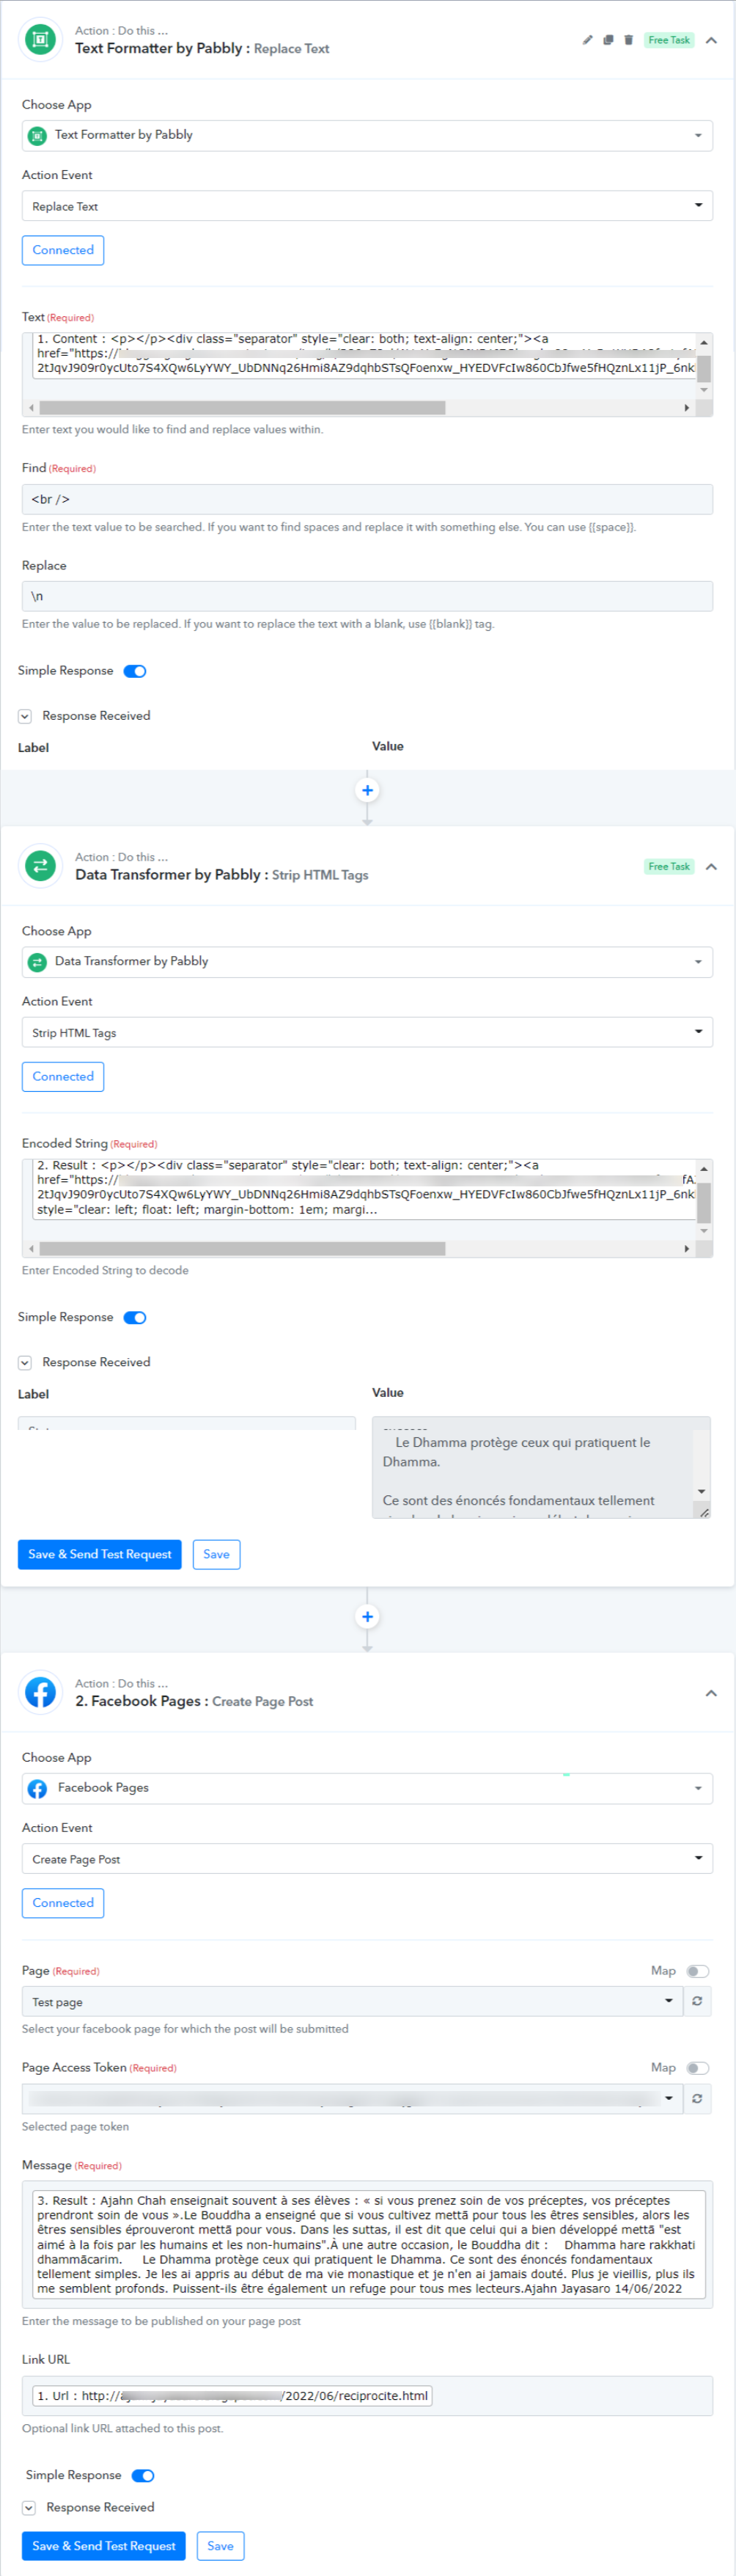Click plus icon below Text Formatter step
The image size is (736, 2576).
(x=367, y=790)
